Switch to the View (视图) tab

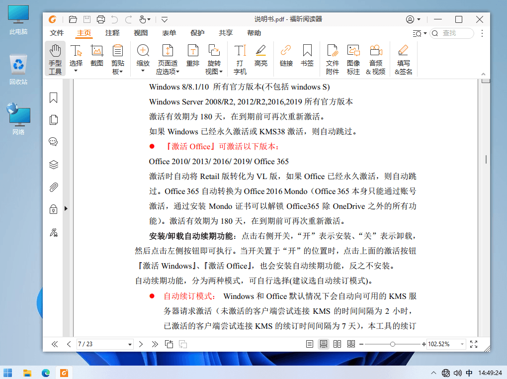141,33
